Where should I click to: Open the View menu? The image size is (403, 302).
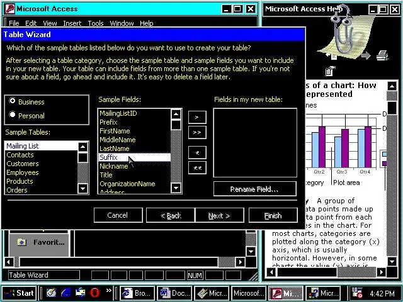click(50, 23)
